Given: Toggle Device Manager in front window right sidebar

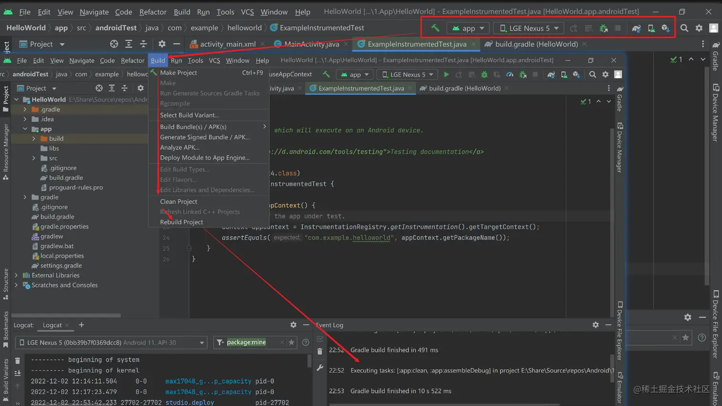Looking at the screenshot, I should point(620,148).
